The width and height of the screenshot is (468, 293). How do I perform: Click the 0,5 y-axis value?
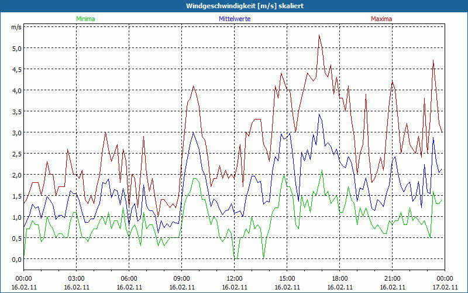pos(16,238)
